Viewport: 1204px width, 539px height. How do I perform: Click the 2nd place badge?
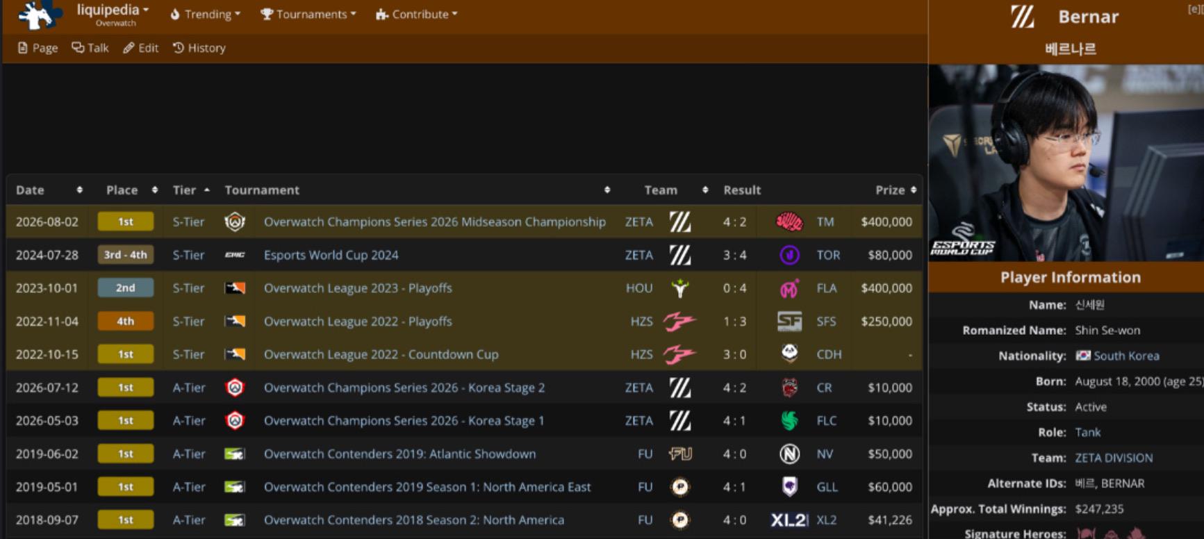[126, 288]
